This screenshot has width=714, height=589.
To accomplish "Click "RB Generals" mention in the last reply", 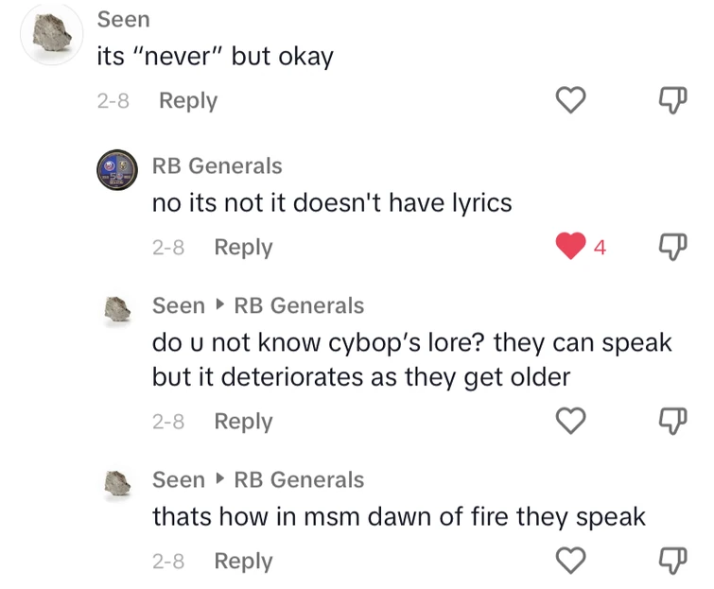I will (x=298, y=479).
